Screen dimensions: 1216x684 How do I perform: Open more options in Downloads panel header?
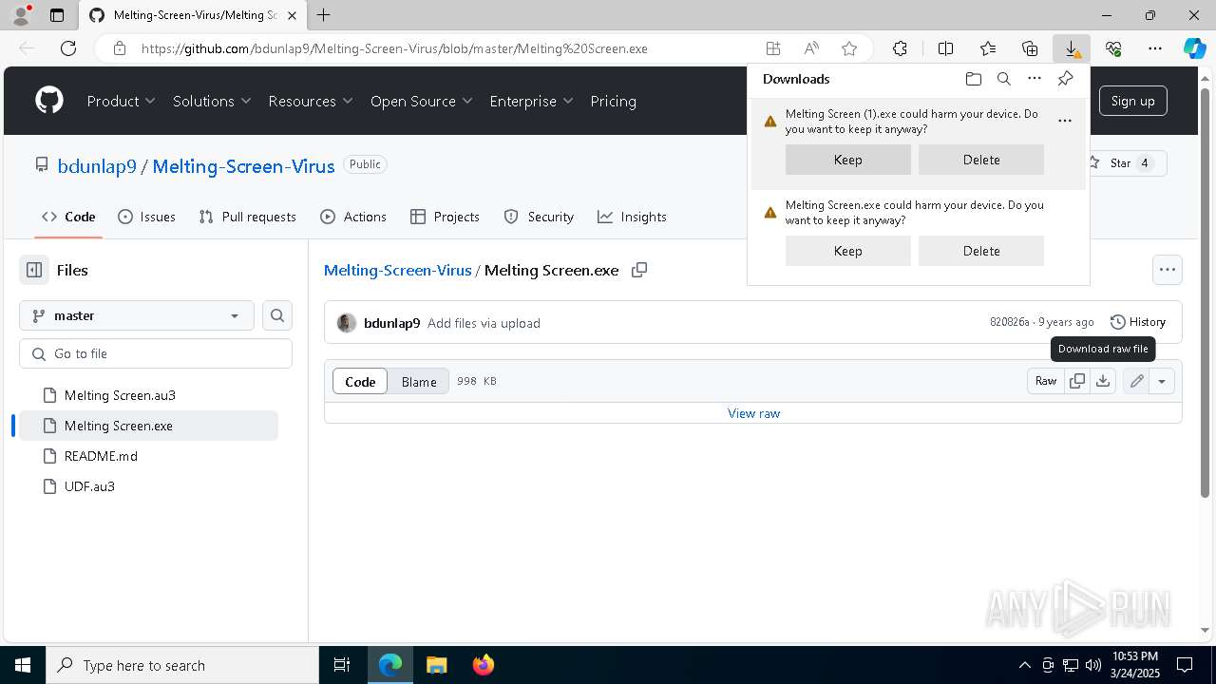1035,79
